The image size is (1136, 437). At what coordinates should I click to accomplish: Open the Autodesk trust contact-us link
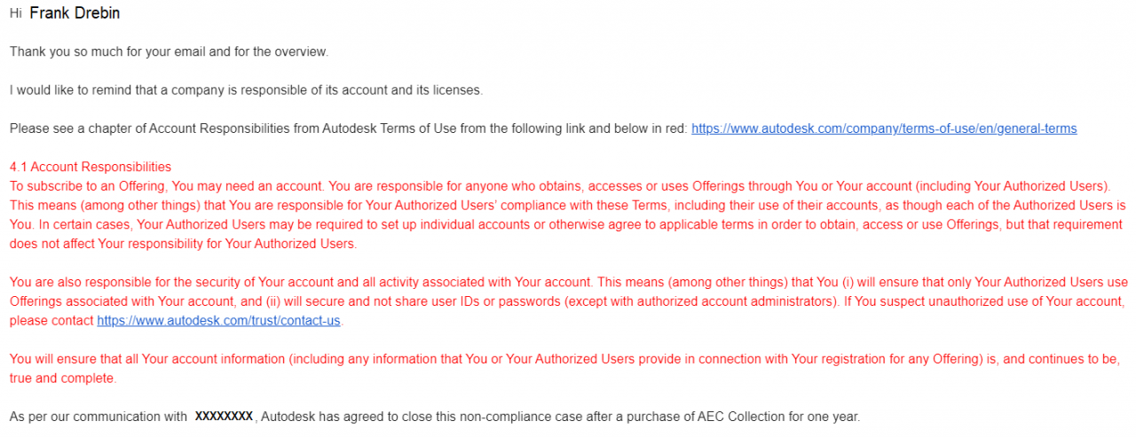click(x=218, y=321)
